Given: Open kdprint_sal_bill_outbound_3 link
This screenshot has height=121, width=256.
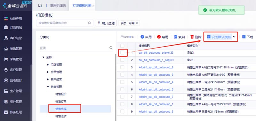Looking at the screenshot, I should click(x=156, y=75).
